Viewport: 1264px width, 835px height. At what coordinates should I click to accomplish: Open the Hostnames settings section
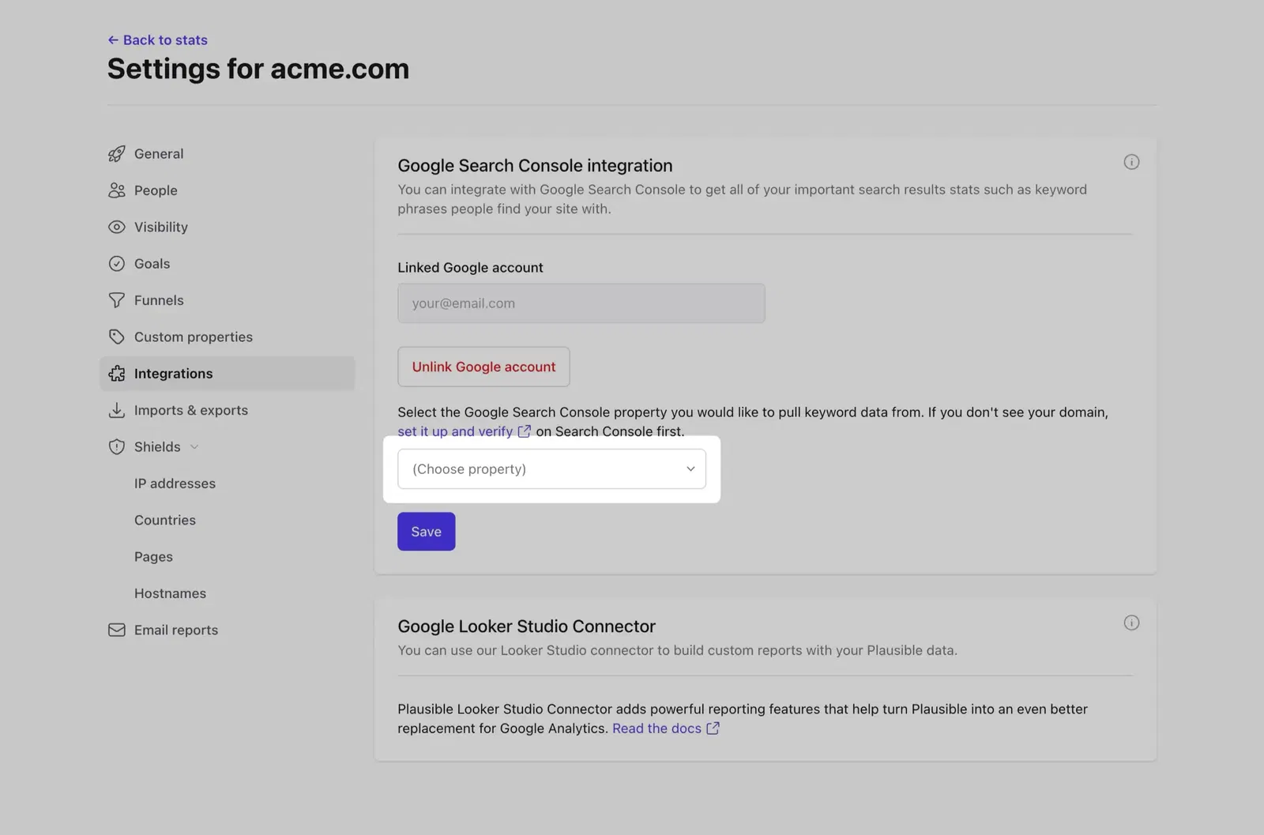point(170,592)
